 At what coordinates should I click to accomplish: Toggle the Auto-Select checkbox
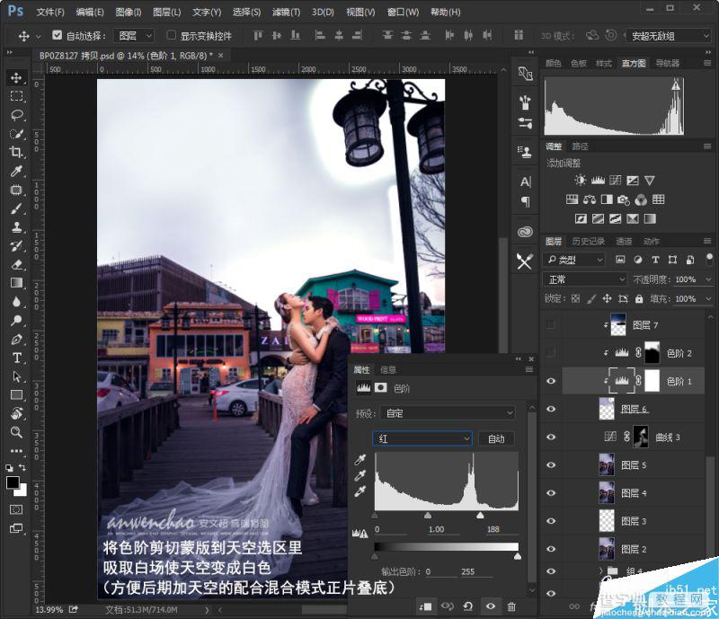(57, 35)
